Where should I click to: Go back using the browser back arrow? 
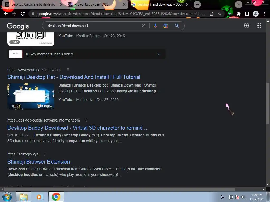[x=6, y=14]
